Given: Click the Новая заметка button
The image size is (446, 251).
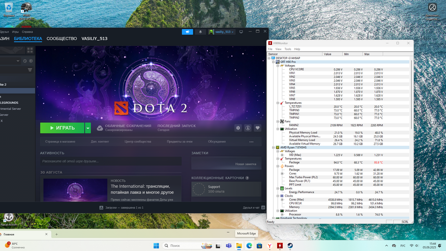Looking at the screenshot, I should (x=246, y=164).
